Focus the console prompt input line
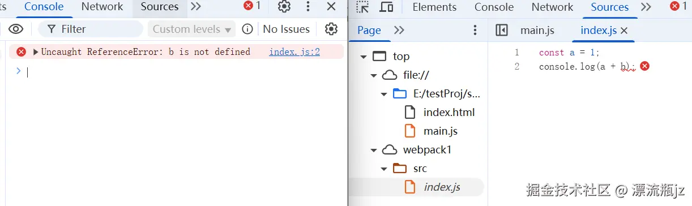 (181, 71)
